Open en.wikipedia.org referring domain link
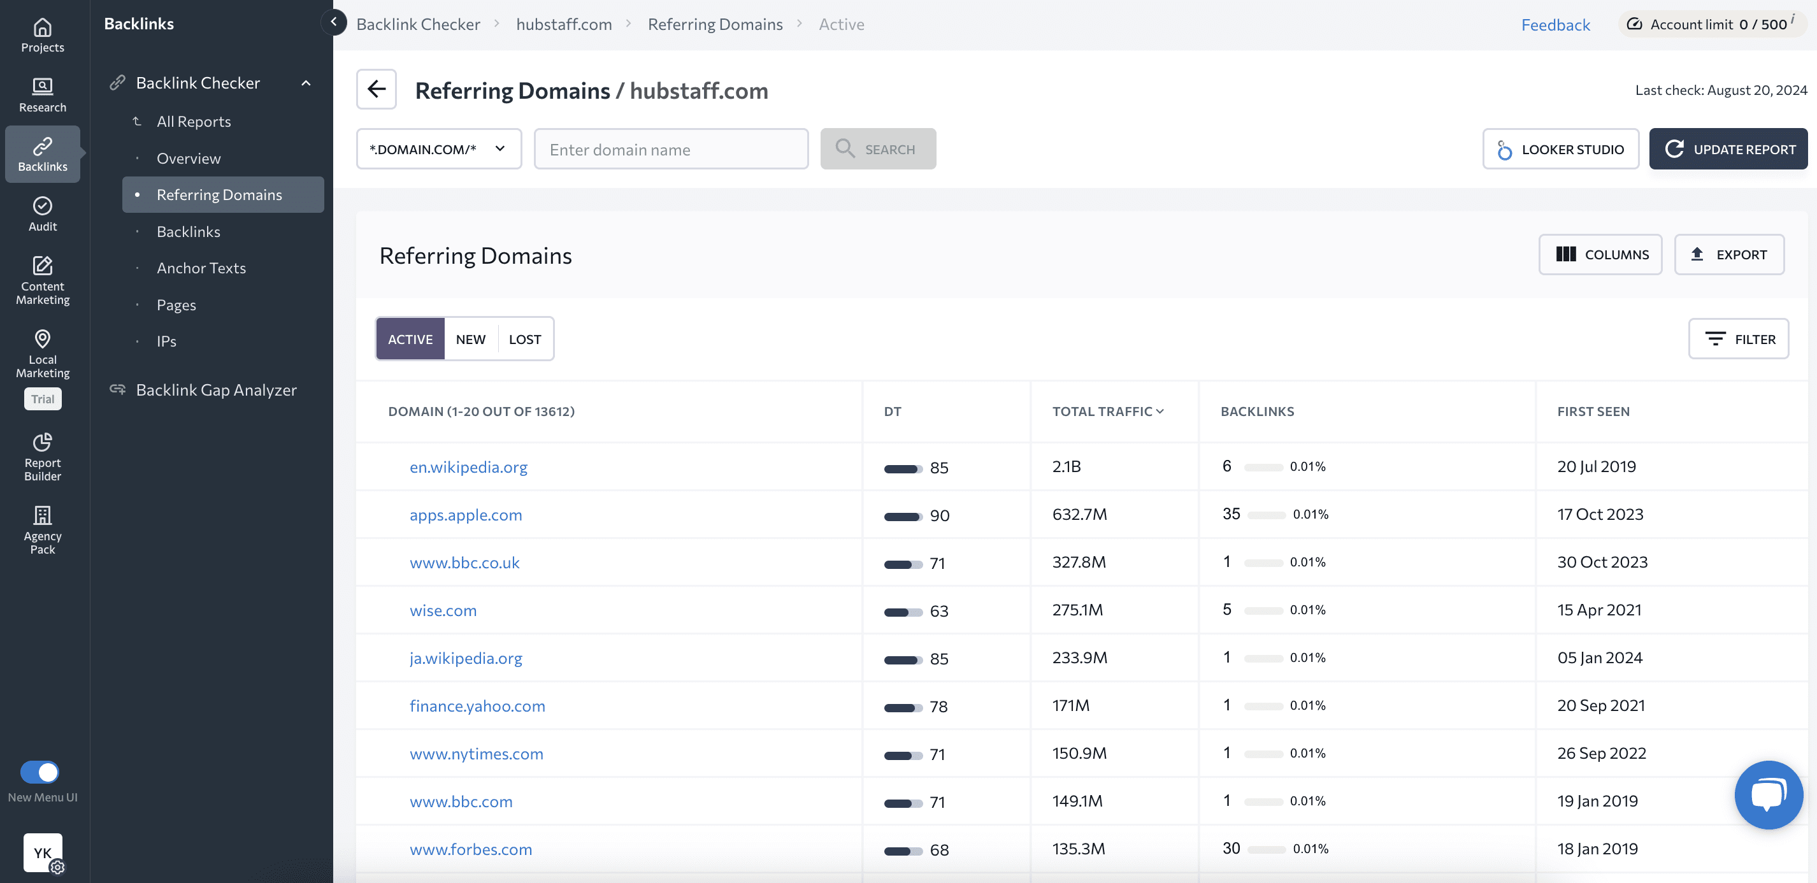This screenshot has width=1817, height=883. point(468,464)
